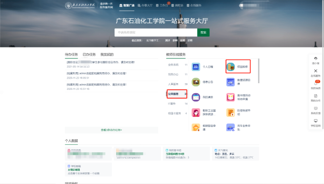Open the pink open-book library venue icon
The image size is (324, 184).
(x=231, y=97)
